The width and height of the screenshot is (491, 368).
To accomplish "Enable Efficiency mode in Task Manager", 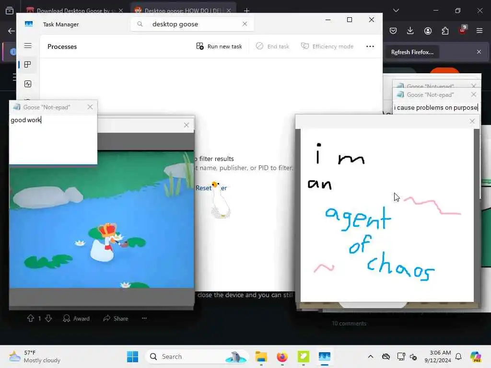I will pyautogui.click(x=327, y=46).
